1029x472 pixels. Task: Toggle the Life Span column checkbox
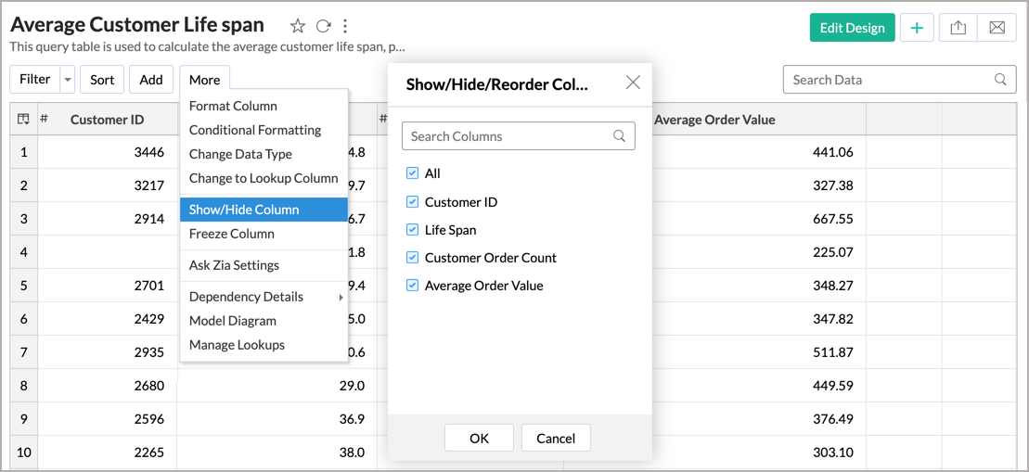tap(413, 230)
